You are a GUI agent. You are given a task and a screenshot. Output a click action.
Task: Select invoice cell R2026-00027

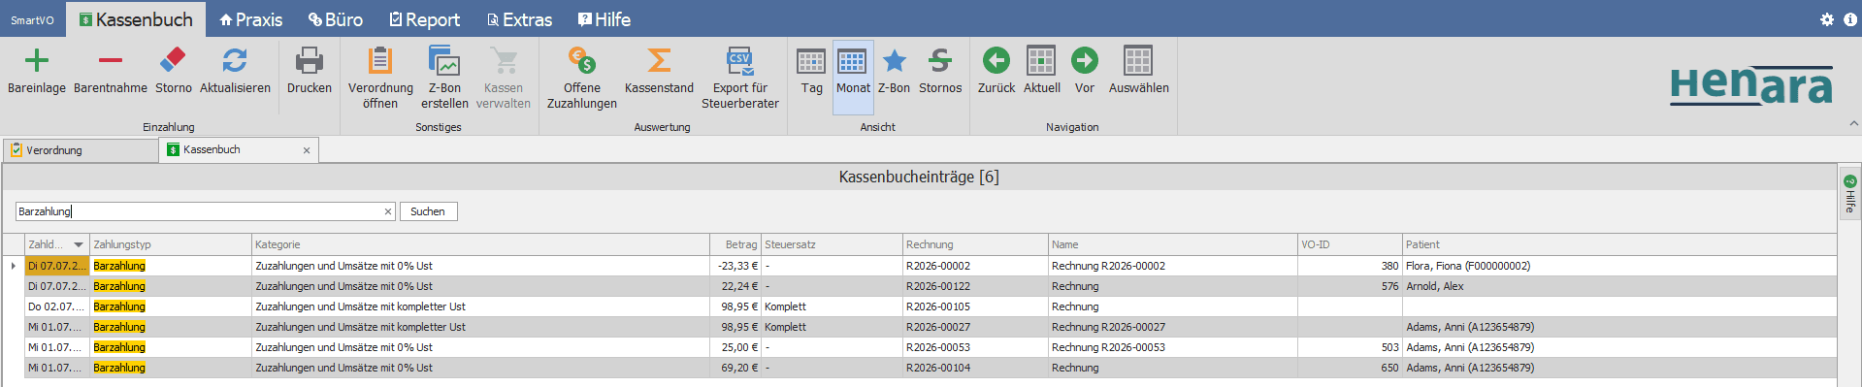(974, 327)
